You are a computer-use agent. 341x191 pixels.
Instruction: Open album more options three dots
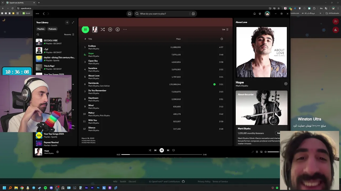[x=125, y=29]
